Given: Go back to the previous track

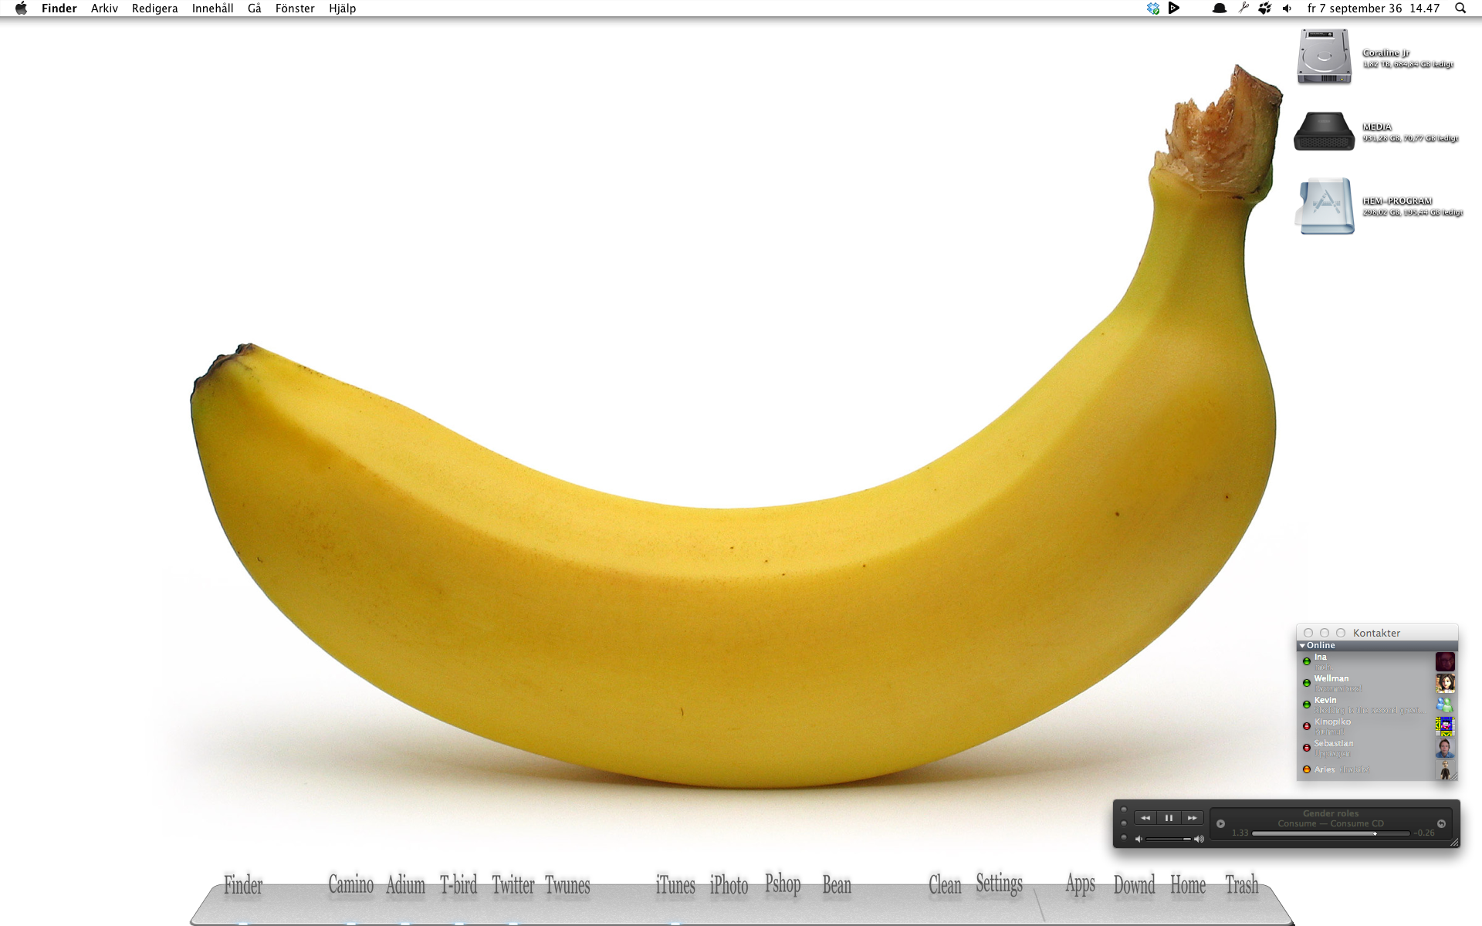Looking at the screenshot, I should (1145, 818).
